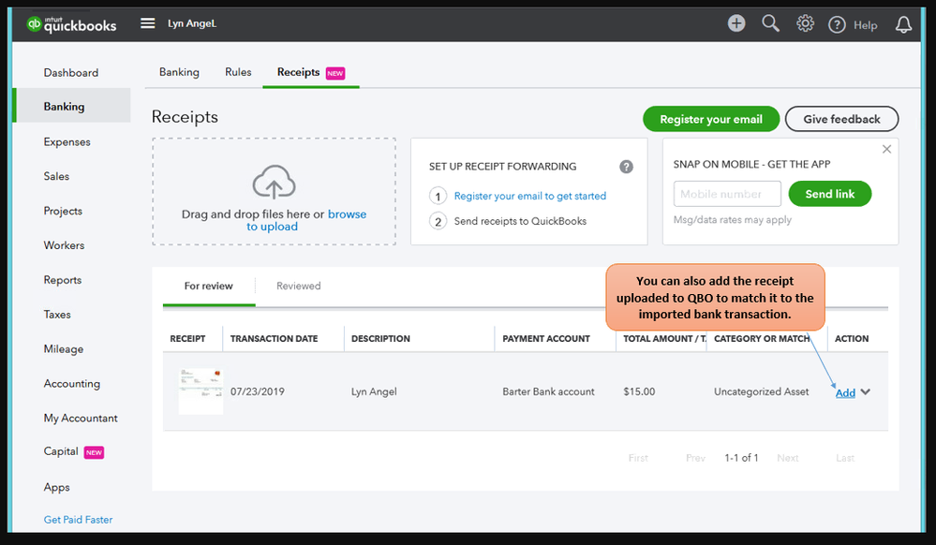This screenshot has width=936, height=545.
Task: Click the Payment Account column header
Action: pos(546,338)
